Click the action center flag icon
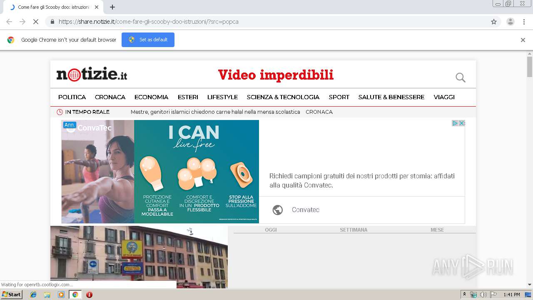533x300 pixels. pyautogui.click(x=493, y=295)
